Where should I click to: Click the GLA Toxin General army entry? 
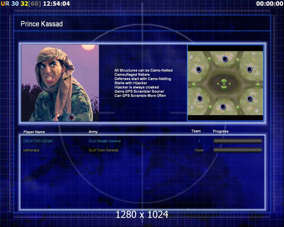tap(103, 150)
